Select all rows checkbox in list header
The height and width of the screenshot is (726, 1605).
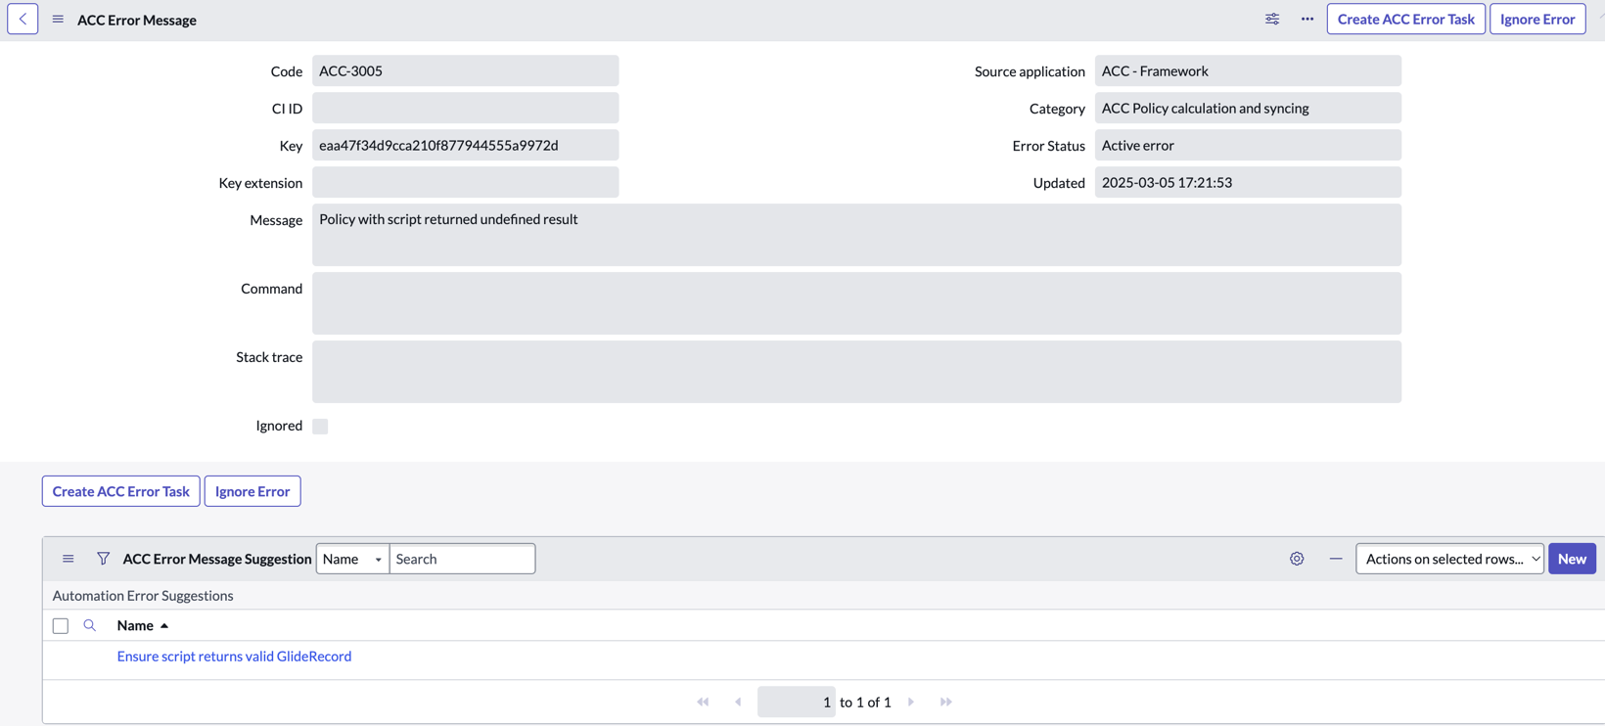pyautogui.click(x=61, y=625)
